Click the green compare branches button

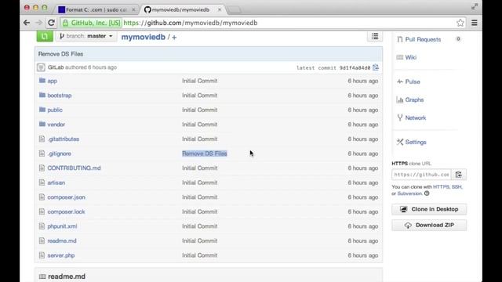45,36
